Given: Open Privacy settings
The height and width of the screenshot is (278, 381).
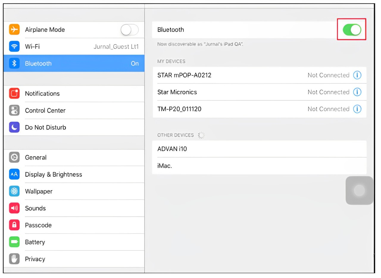Looking at the screenshot, I should pyautogui.click(x=74, y=259).
